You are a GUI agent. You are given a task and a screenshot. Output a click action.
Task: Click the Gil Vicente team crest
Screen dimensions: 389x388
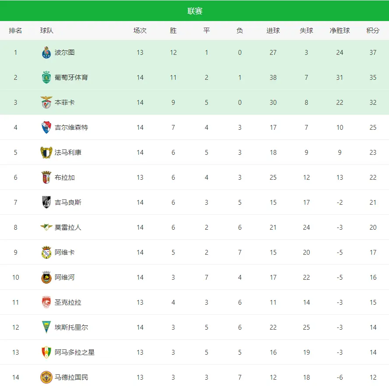click(x=46, y=128)
